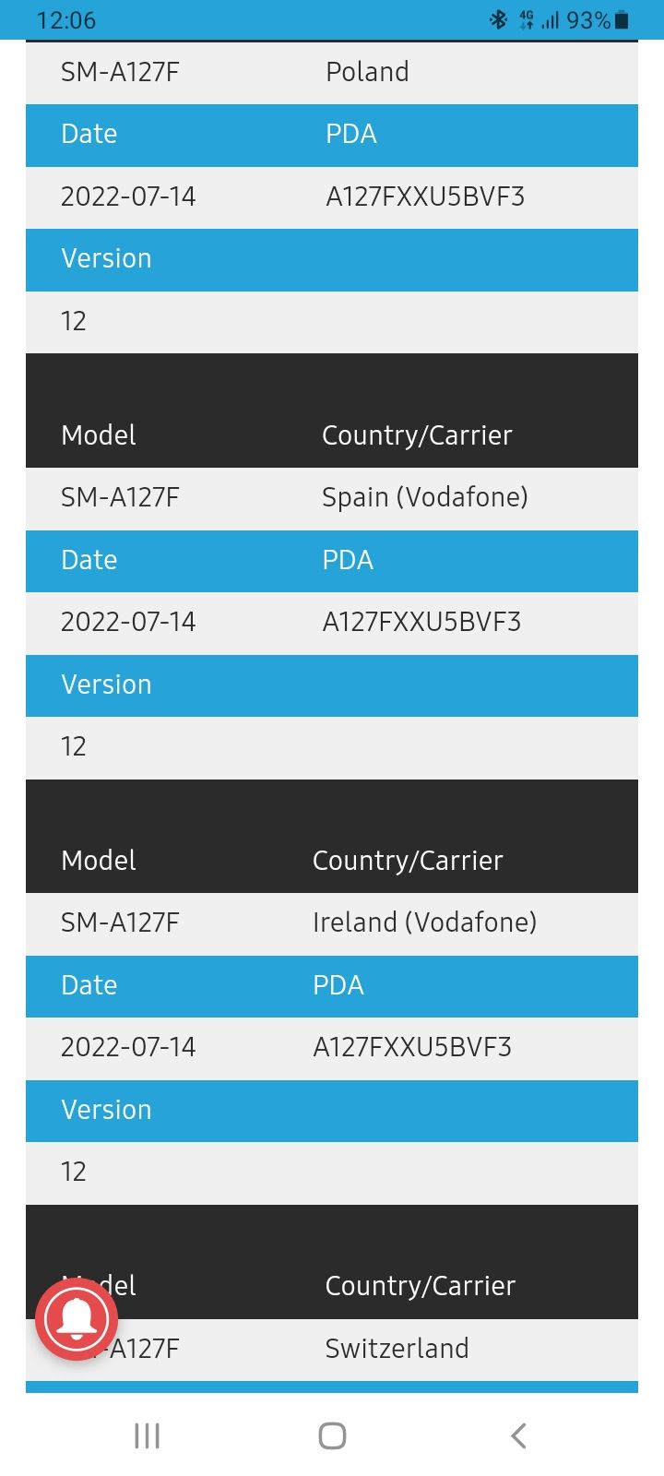Open the recent apps navigation button
The width and height of the screenshot is (664, 1476).
147,1435
